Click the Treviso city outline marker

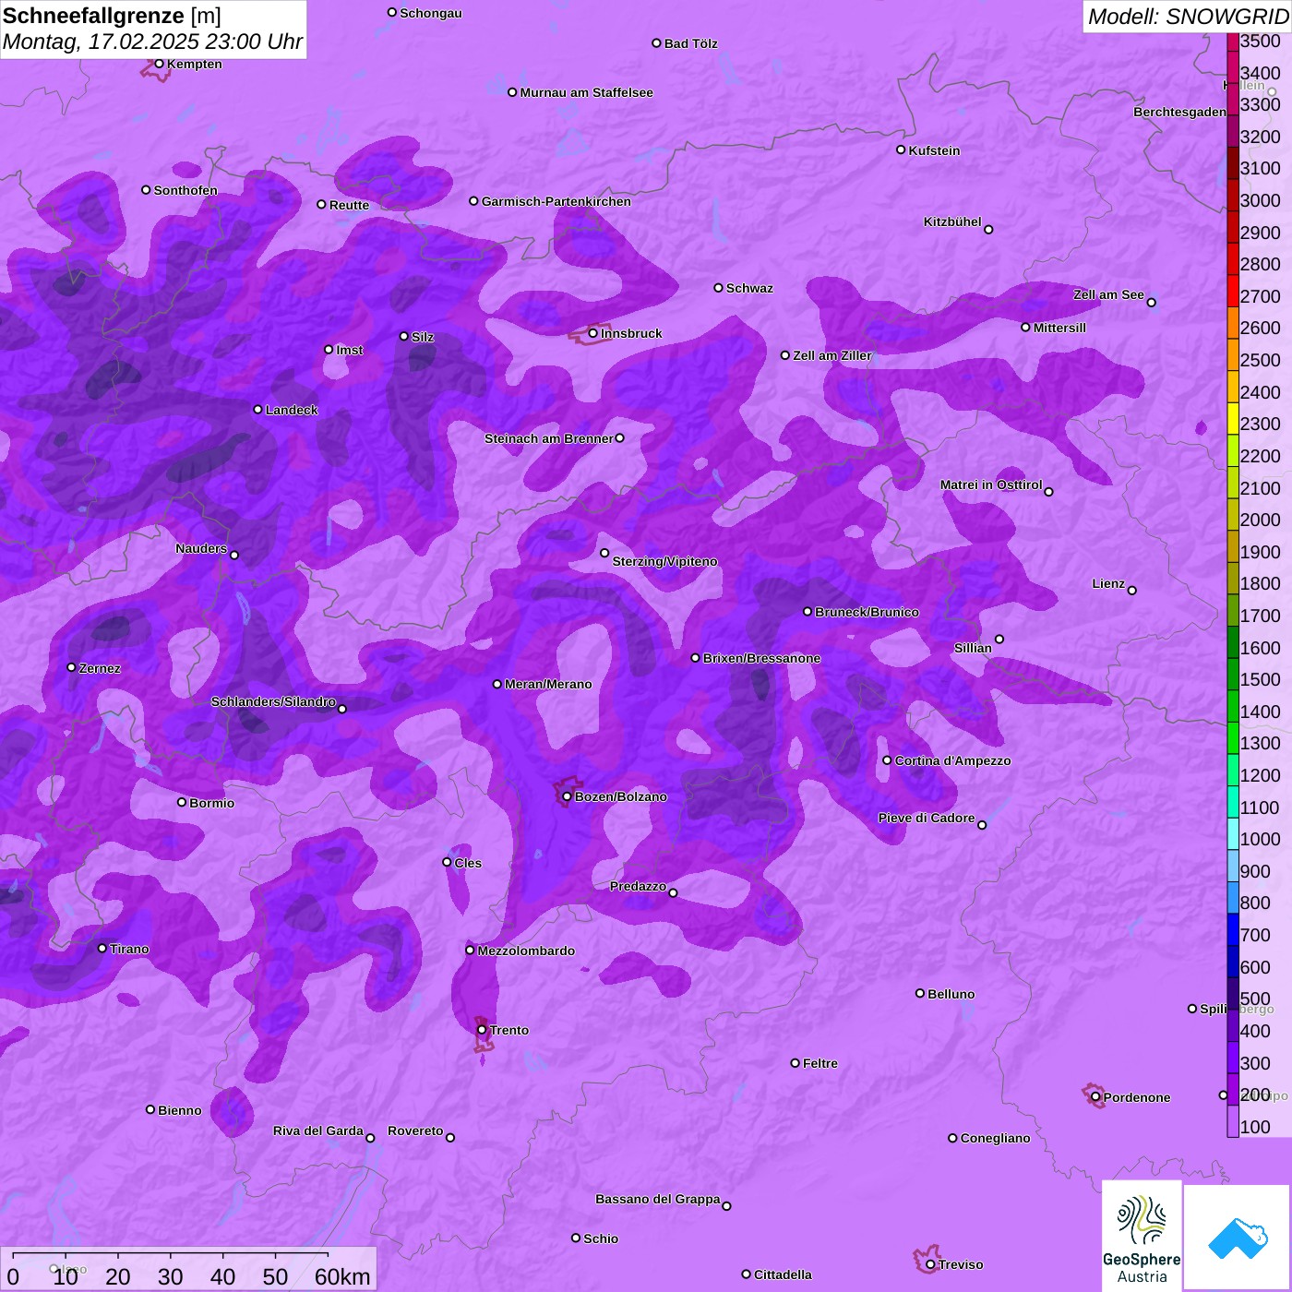[927, 1259]
